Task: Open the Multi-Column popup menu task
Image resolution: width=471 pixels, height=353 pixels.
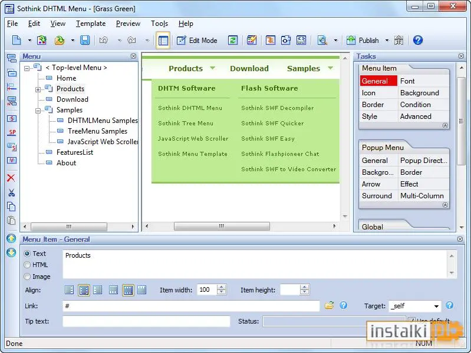Action: (x=422, y=195)
